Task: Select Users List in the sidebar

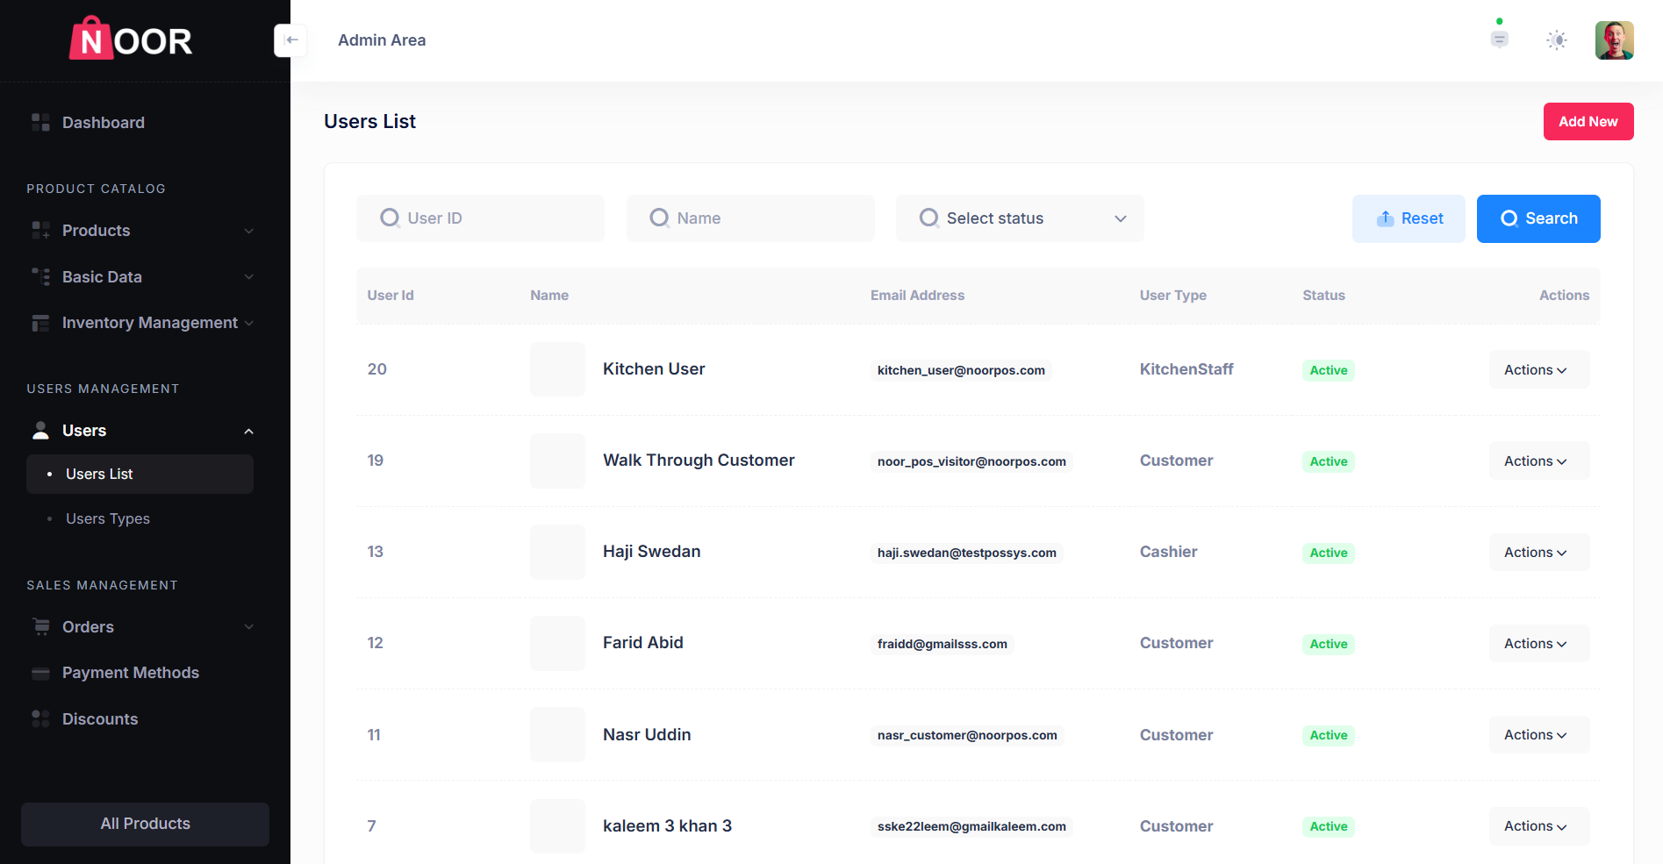Action: (99, 475)
